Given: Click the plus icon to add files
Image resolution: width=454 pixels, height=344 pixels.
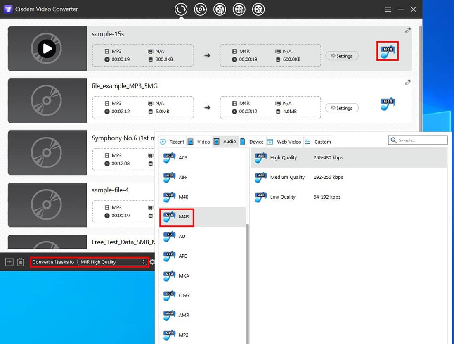Looking at the screenshot, I should tap(9, 262).
